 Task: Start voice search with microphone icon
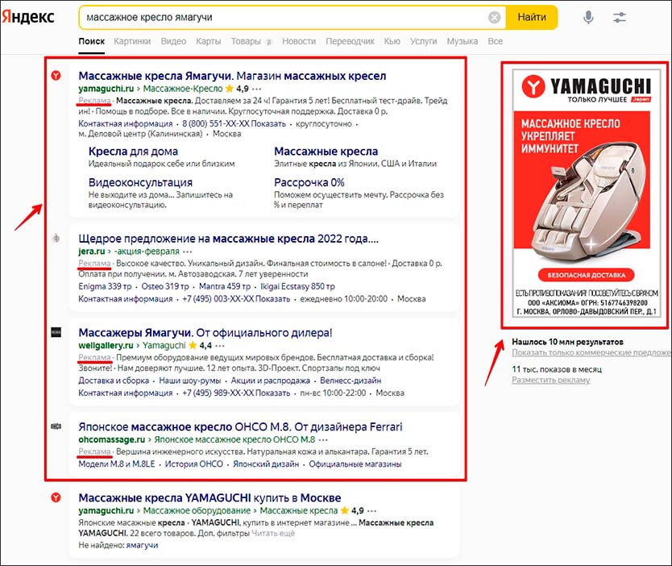pos(588,17)
